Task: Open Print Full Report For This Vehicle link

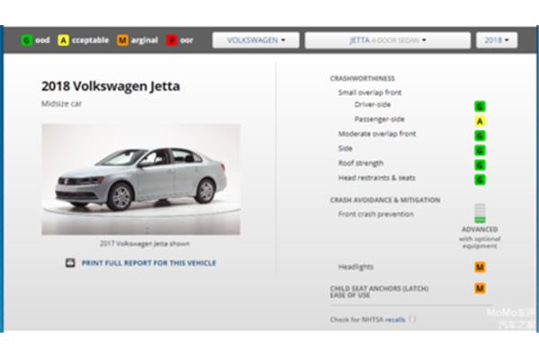Action: pos(149,263)
